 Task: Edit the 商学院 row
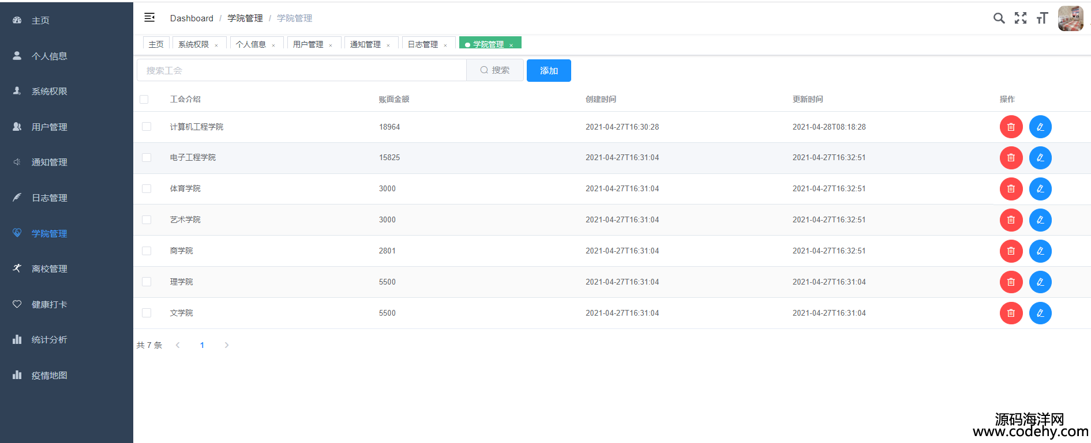click(x=1040, y=251)
